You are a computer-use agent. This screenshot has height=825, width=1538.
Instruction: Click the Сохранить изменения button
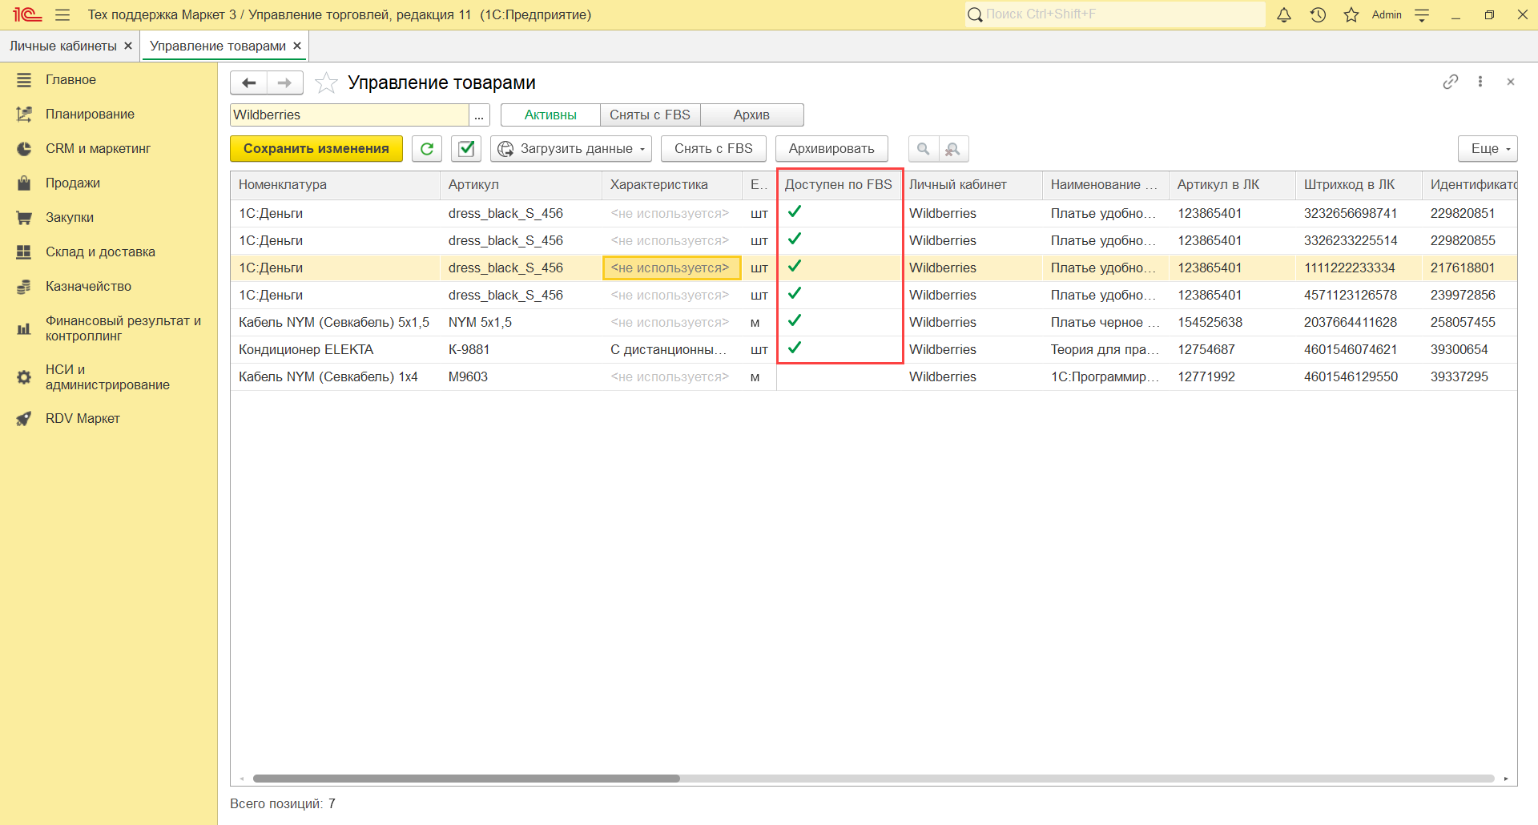pos(316,149)
